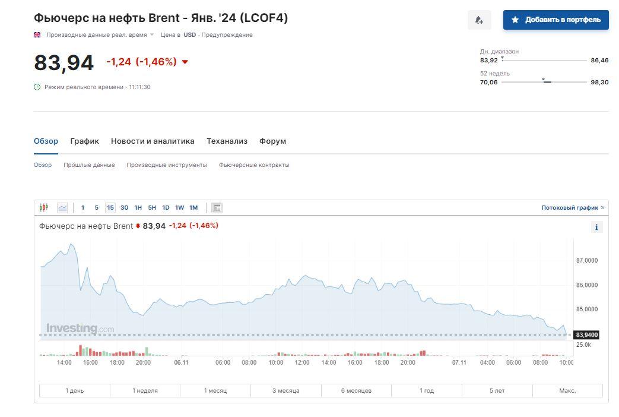
Task: Switch to the 'Теханализ' tab
Action: [x=227, y=141]
